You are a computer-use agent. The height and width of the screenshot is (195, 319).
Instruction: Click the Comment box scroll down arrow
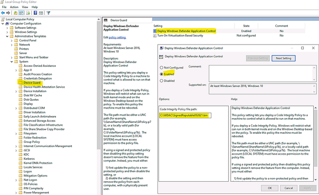[x=314, y=80]
